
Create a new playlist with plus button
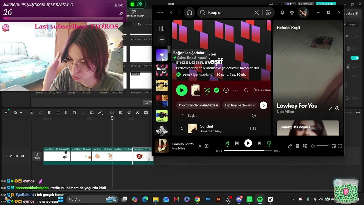[162, 40]
